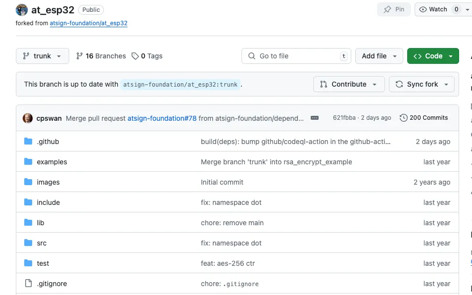The image size is (472, 295).
Task: View the 16 Branches link
Action: (x=101, y=56)
